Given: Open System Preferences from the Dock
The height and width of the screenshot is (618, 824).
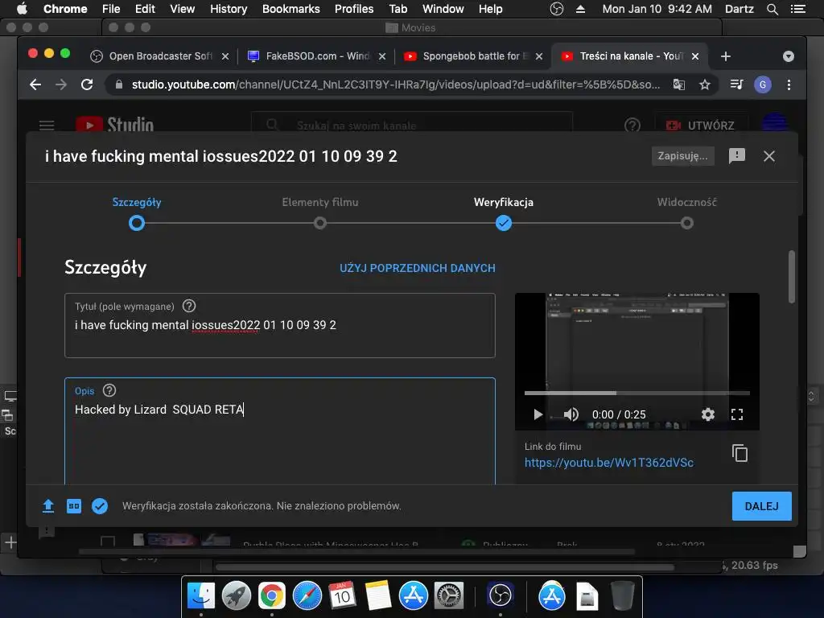Looking at the screenshot, I should [x=448, y=595].
